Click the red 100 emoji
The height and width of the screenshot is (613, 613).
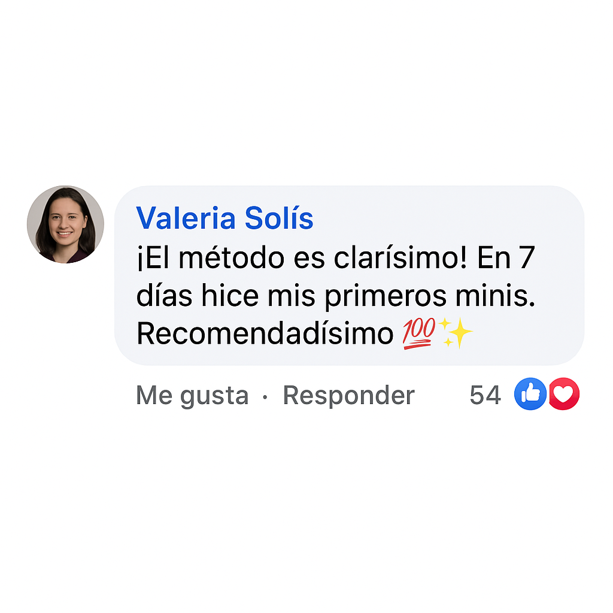pos(418,333)
